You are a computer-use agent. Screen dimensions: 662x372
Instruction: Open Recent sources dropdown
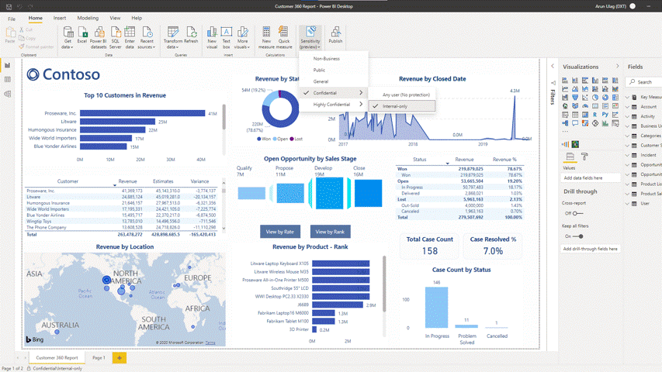pyautogui.click(x=147, y=37)
